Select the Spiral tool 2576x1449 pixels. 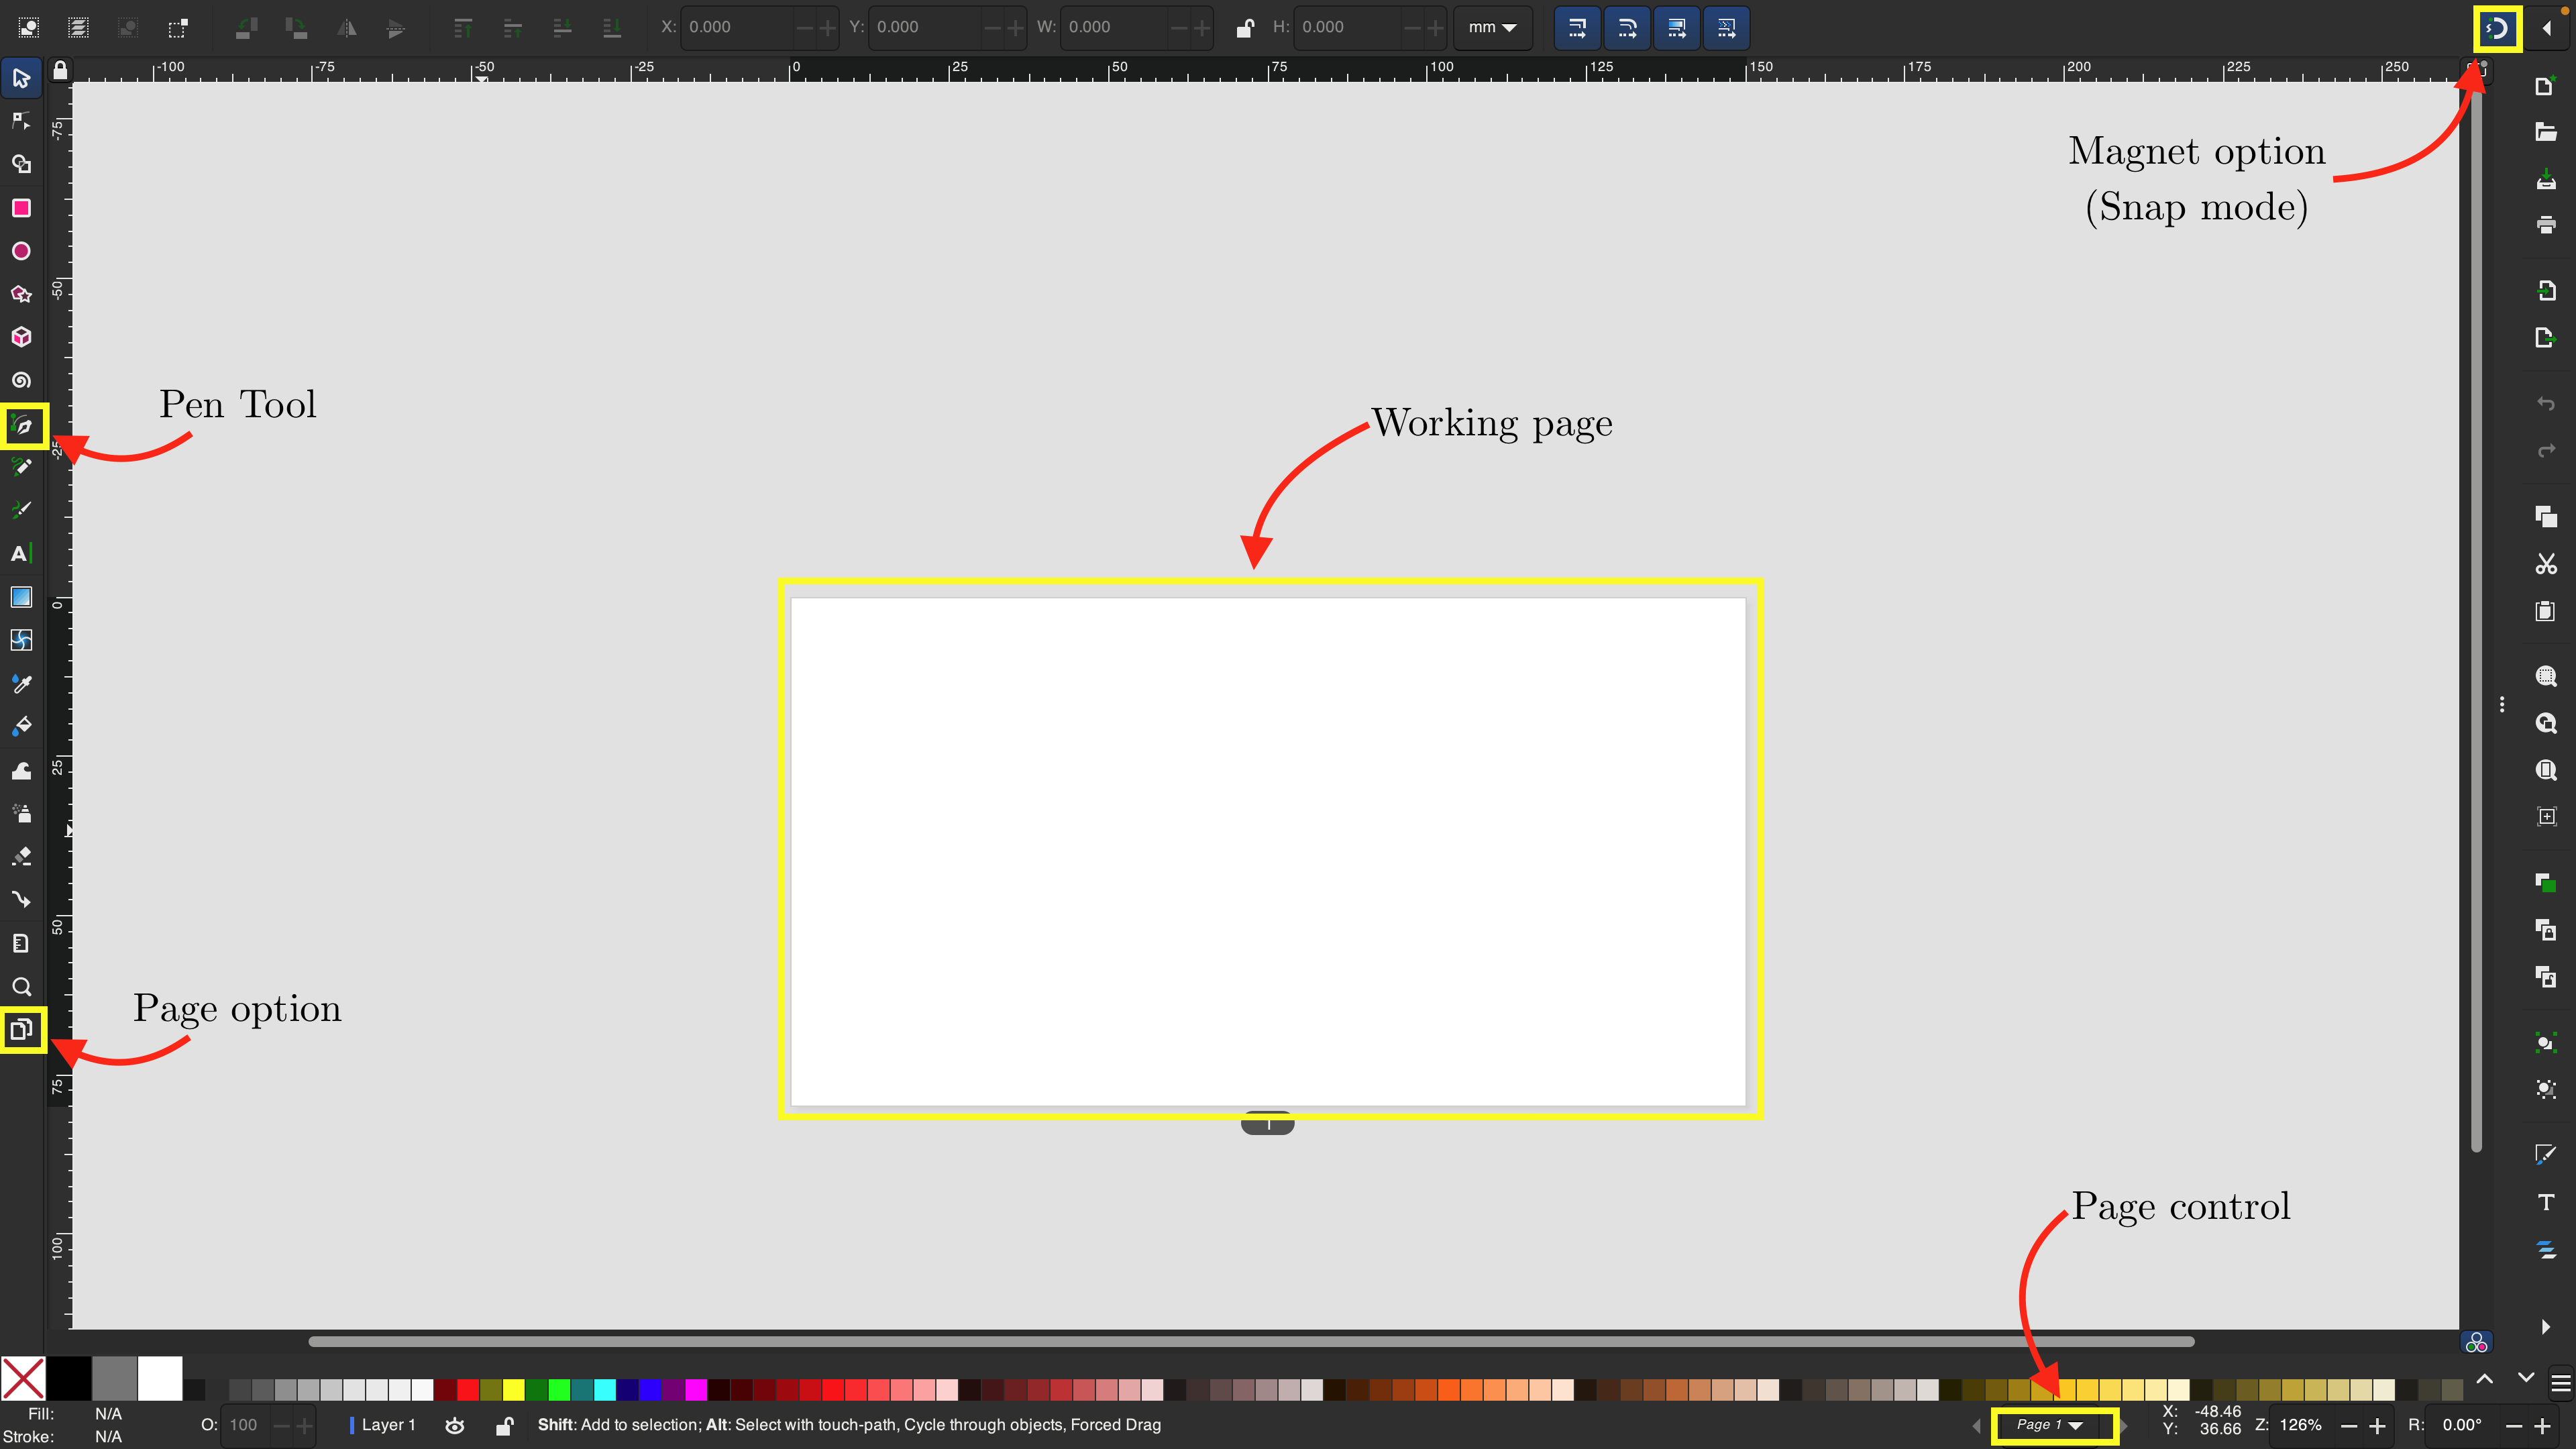tap(21, 380)
